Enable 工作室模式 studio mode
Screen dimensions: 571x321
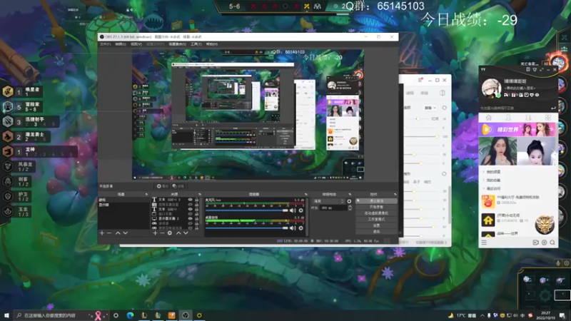pos(376,220)
